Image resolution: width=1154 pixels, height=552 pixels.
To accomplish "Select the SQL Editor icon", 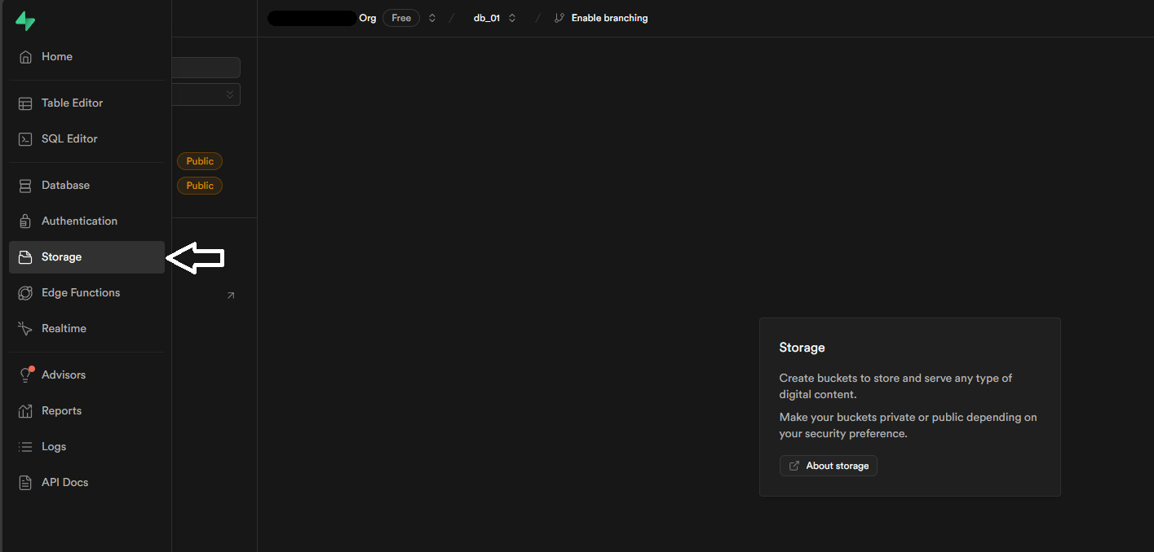I will pyautogui.click(x=24, y=138).
